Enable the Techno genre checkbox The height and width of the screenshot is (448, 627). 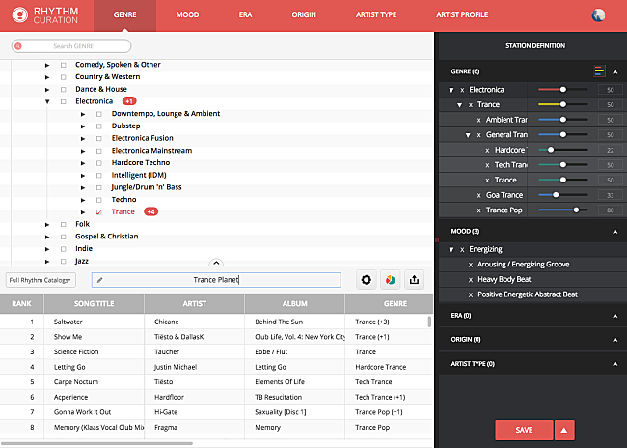(98, 199)
